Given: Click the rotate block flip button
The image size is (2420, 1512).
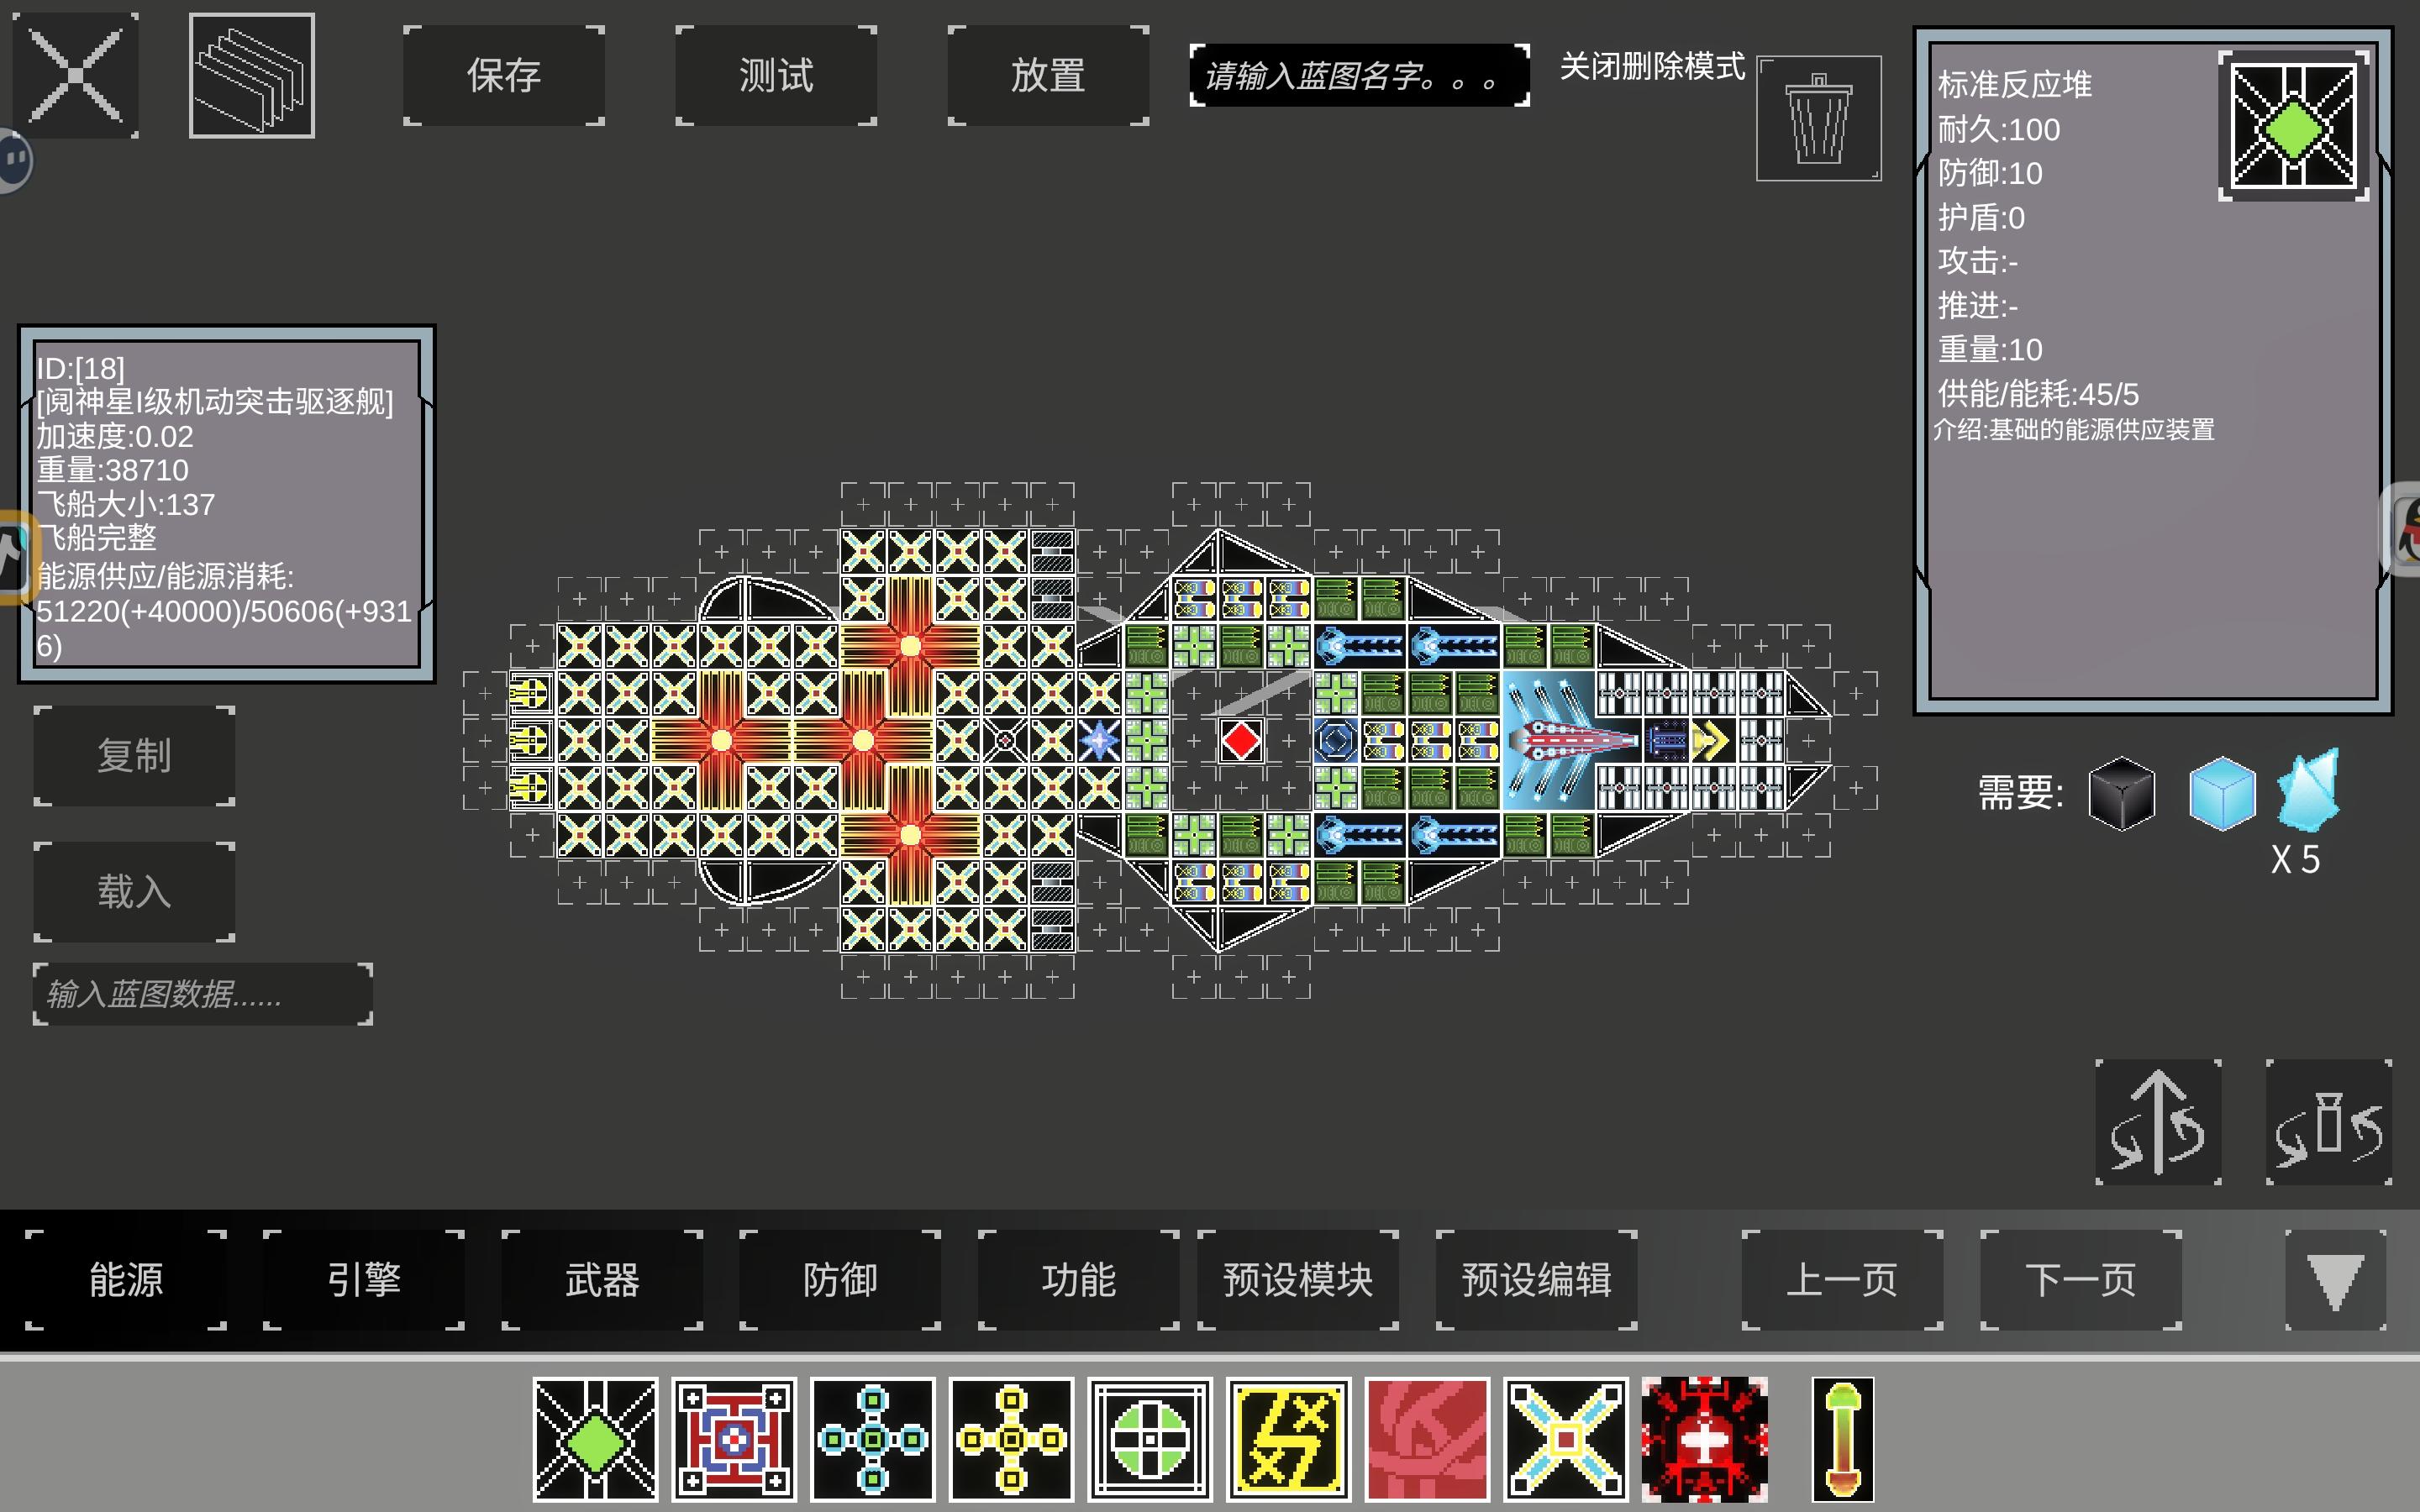Looking at the screenshot, I should click(2328, 1122).
